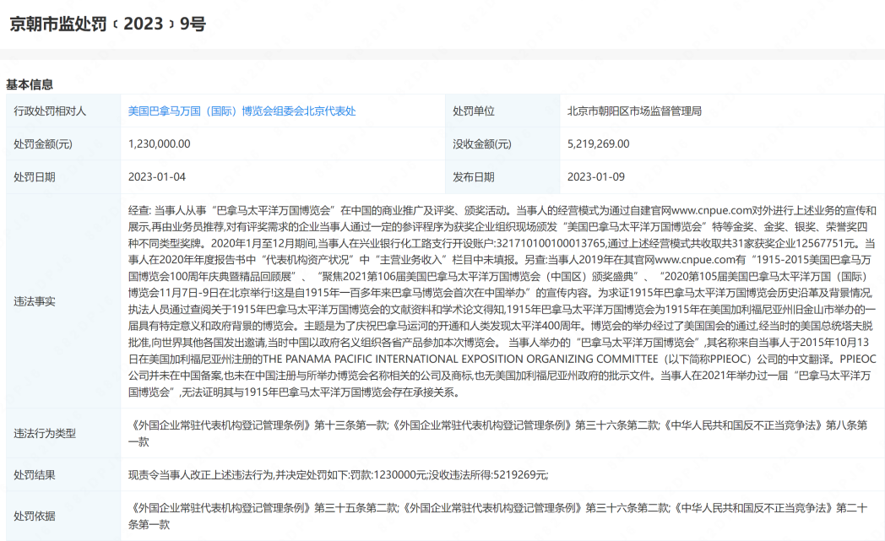This screenshot has height=541, width=885.
Task: Click the penalty amount 1,230,000.00
Action: click(160, 144)
